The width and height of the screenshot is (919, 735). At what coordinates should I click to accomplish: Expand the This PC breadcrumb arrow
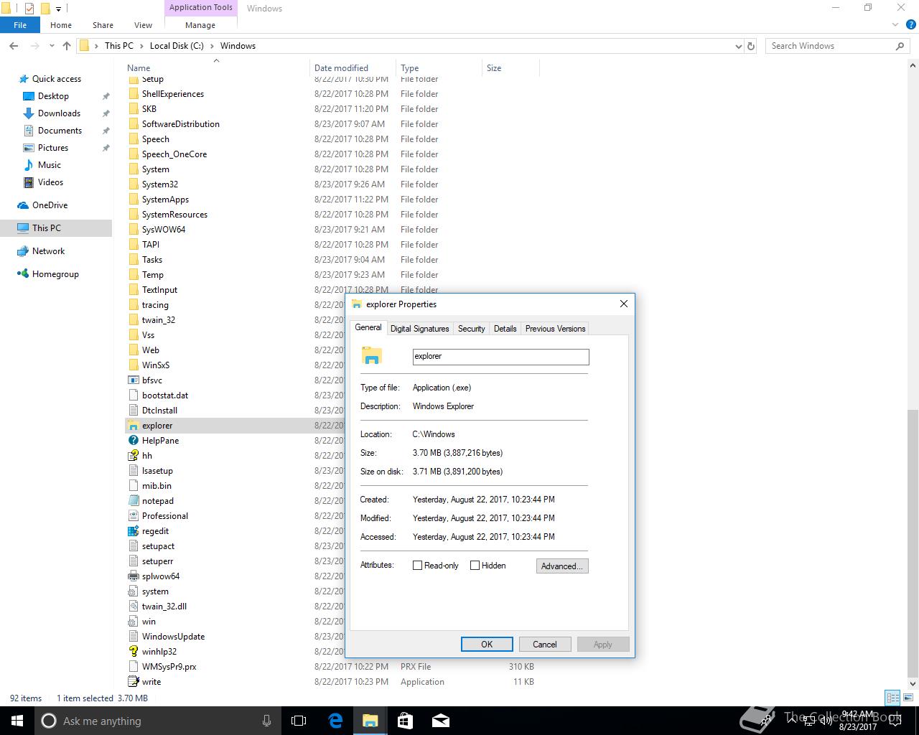[x=141, y=46]
